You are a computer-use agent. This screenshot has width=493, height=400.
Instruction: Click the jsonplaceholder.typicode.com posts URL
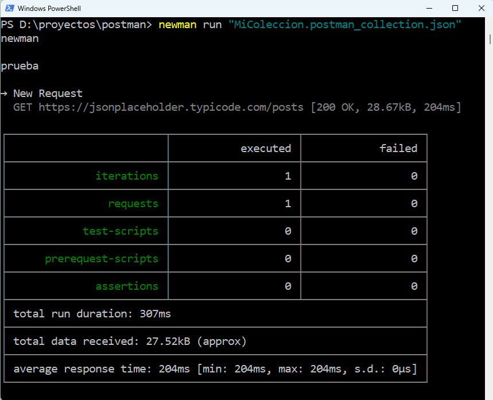coord(171,107)
